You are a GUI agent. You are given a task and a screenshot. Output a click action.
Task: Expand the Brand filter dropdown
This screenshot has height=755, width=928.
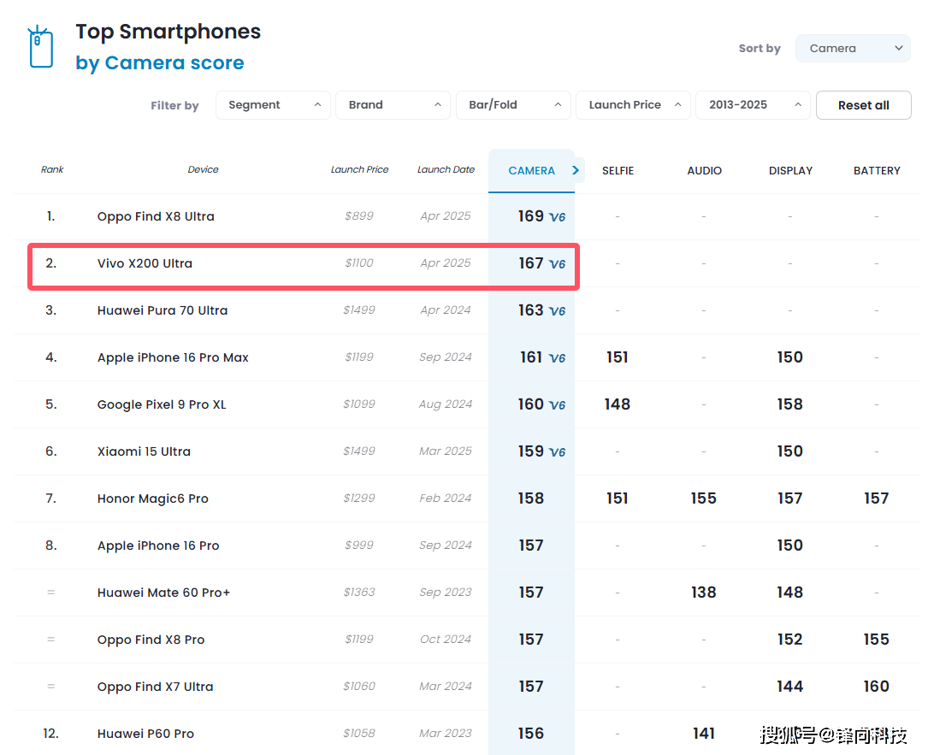coord(393,105)
